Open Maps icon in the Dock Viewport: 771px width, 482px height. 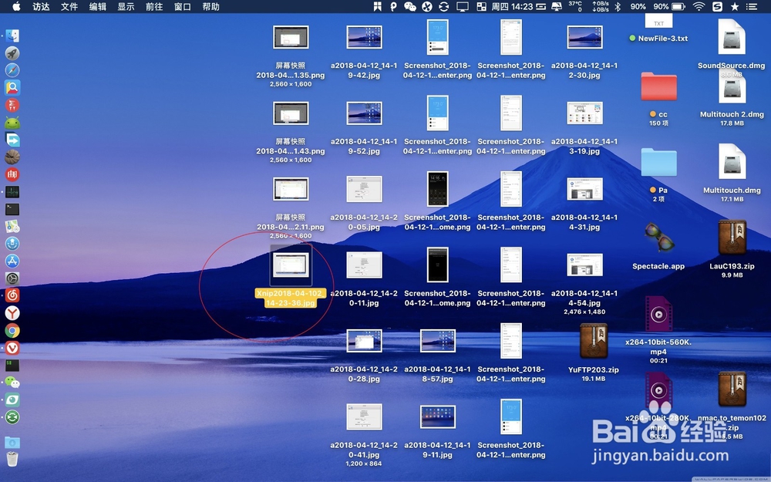coord(12,226)
